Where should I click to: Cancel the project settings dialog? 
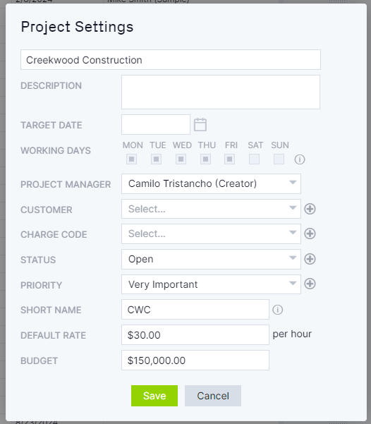213,396
